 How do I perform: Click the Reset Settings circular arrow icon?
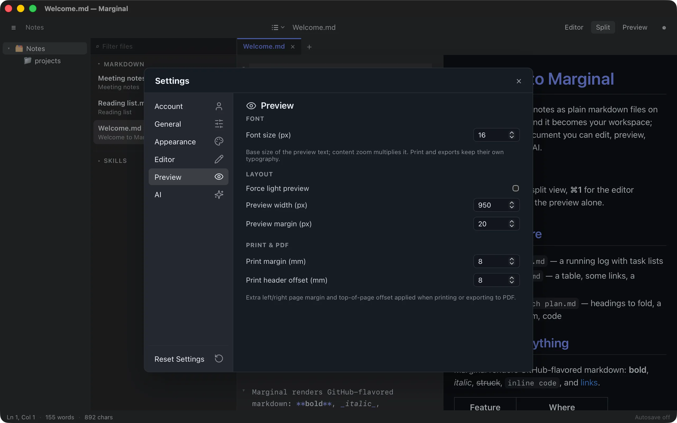click(219, 359)
